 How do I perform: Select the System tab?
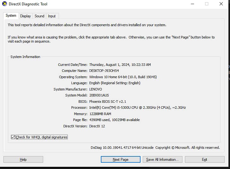coord(11,15)
